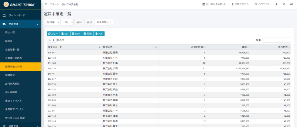Go to ダッシュボード in the sidebar
The image size is (297, 127).
(x=17, y=15)
